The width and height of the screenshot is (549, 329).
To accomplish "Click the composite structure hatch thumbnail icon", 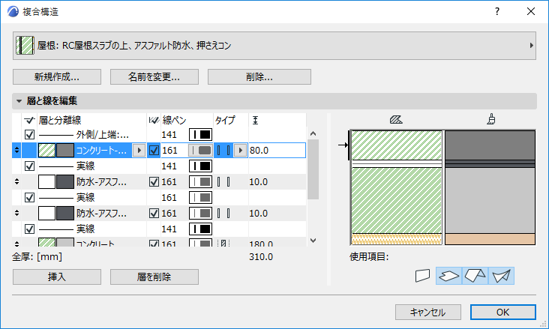I will click(x=25, y=46).
